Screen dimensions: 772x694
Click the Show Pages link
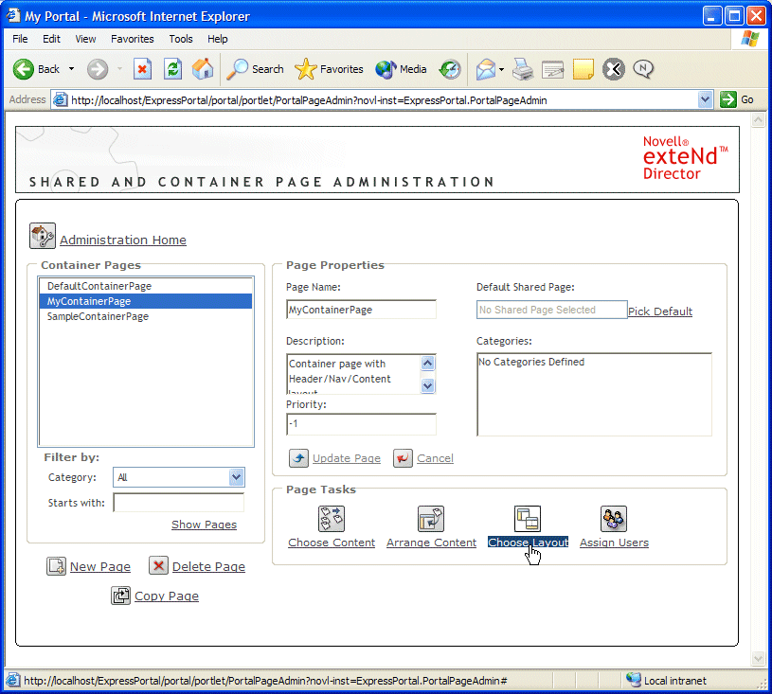pos(204,525)
